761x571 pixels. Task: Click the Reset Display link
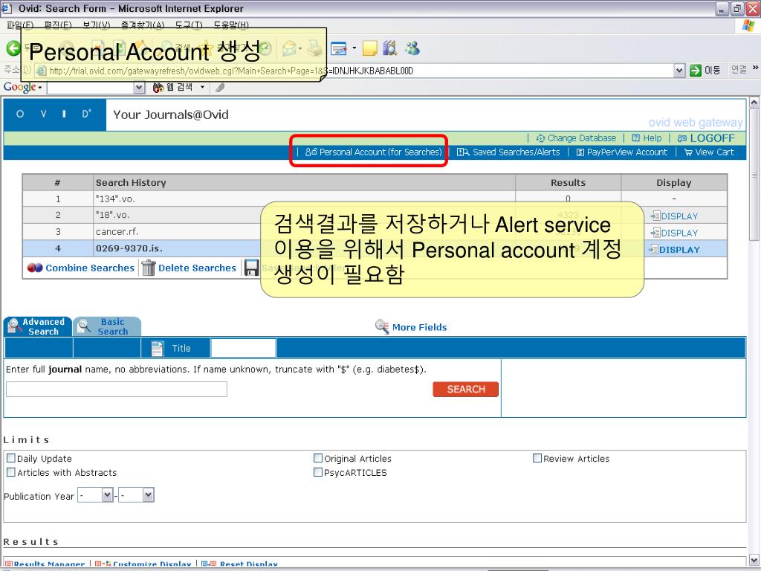click(x=240, y=564)
